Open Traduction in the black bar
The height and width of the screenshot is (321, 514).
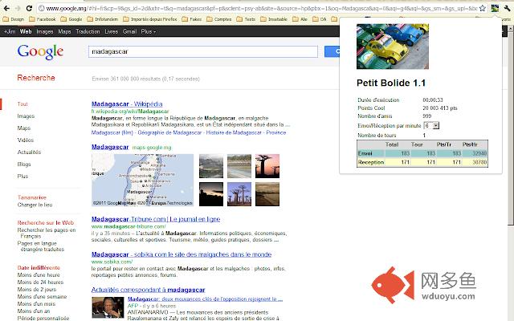pyautogui.click(x=88, y=31)
